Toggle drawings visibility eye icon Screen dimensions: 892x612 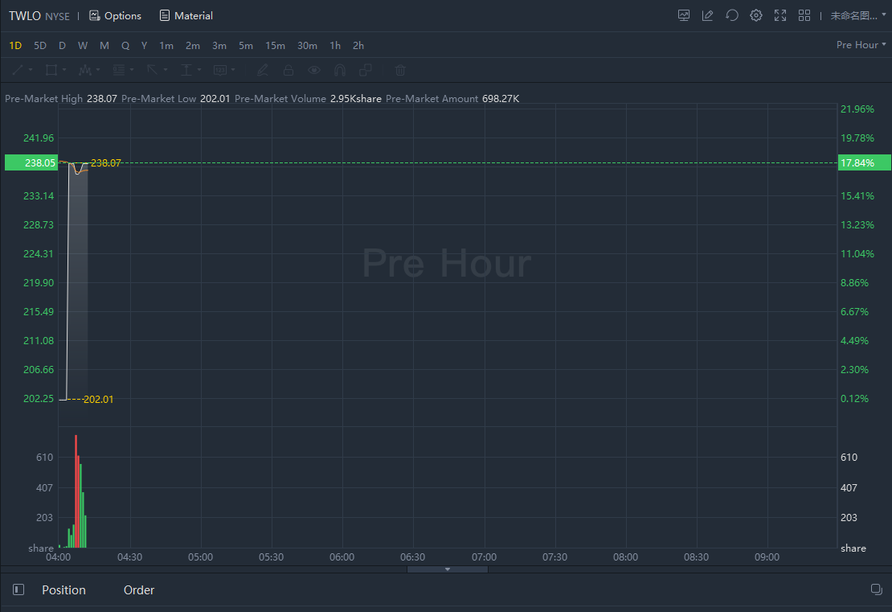coord(314,70)
